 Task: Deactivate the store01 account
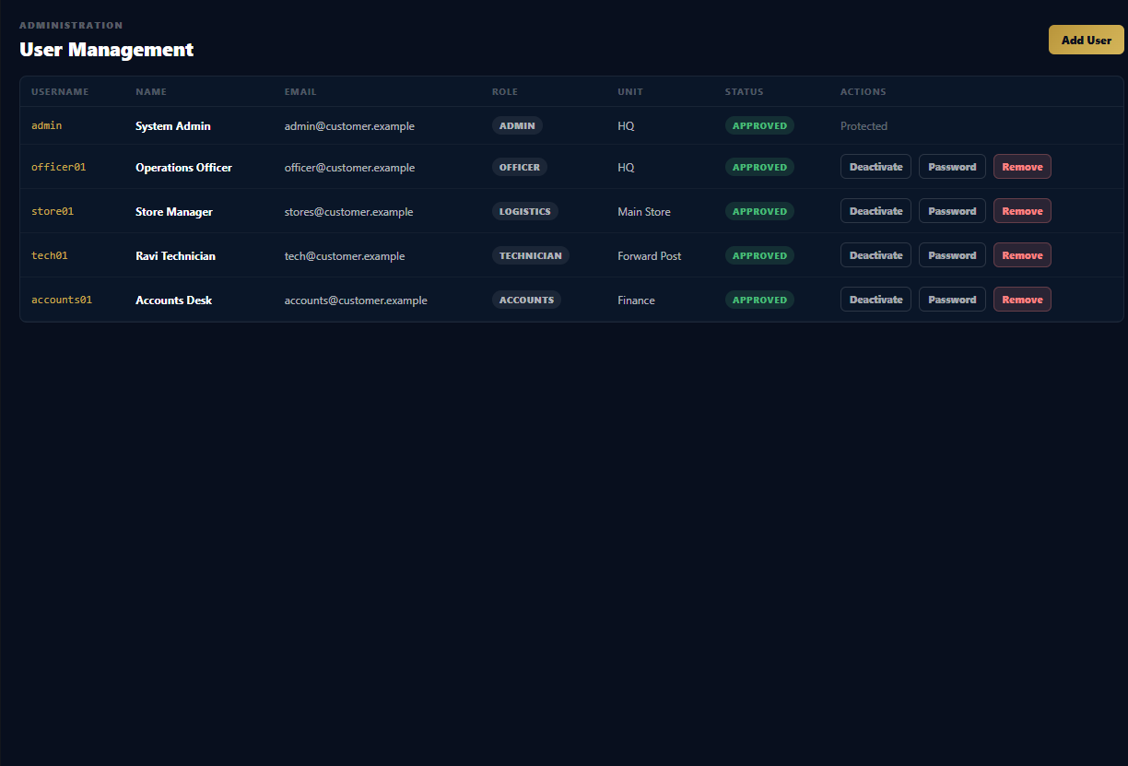click(x=875, y=211)
